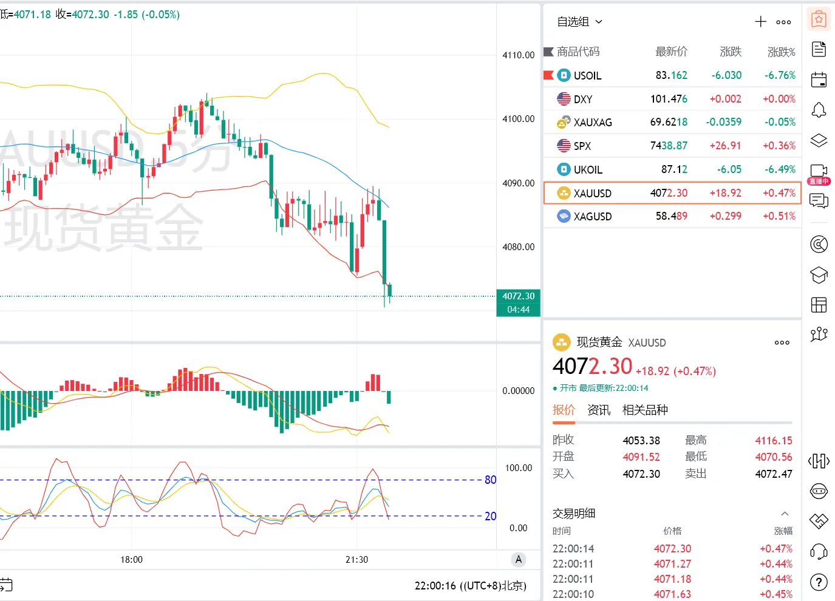Click the 22:00:10 trade detail row
This screenshot has width=835, height=601.
pos(672,594)
